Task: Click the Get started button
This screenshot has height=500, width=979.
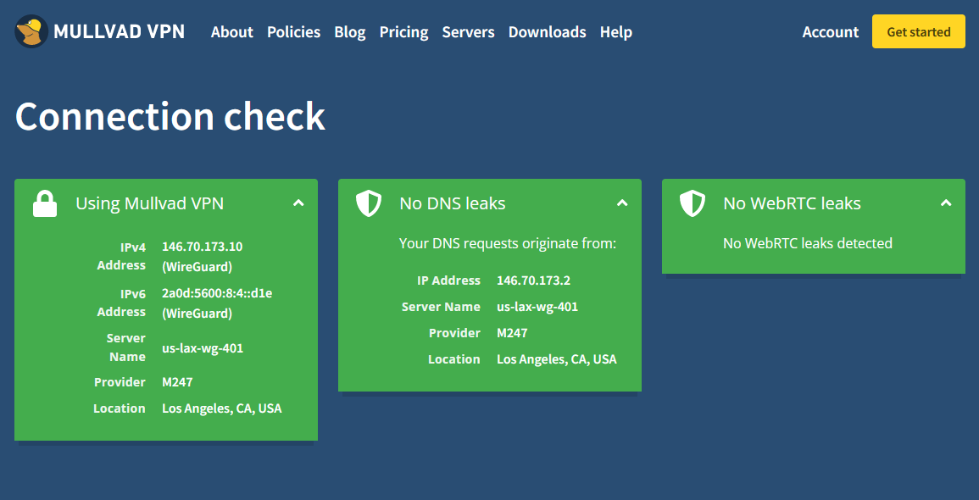Action: point(919,32)
